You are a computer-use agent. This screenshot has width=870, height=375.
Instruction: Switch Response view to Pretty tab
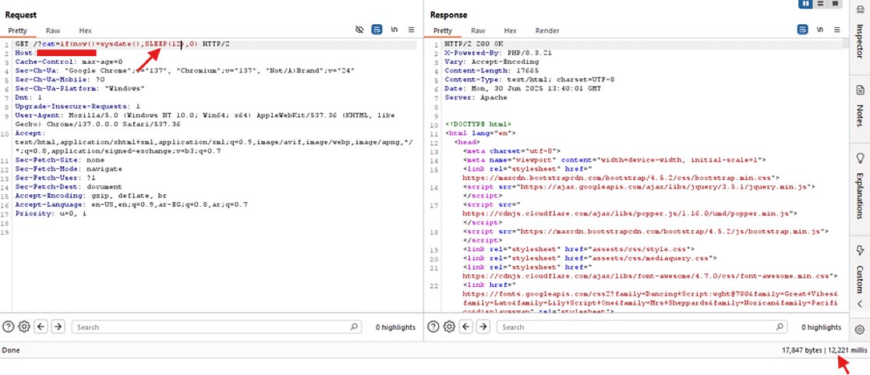[443, 30]
